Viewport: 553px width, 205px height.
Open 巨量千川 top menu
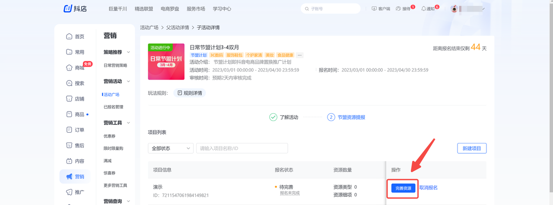point(118,9)
